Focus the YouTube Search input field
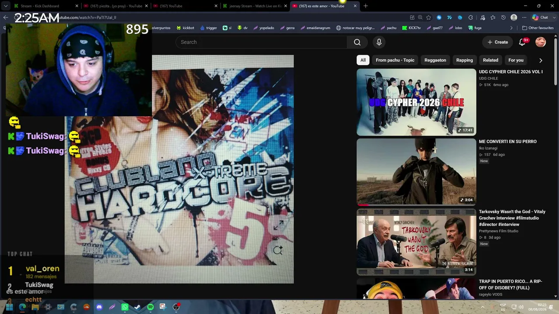Screen dimensions: 559x314 click(x=262, y=42)
